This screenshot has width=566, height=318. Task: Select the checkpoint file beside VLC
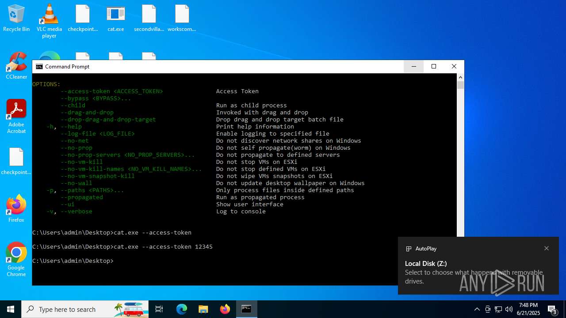(x=83, y=18)
